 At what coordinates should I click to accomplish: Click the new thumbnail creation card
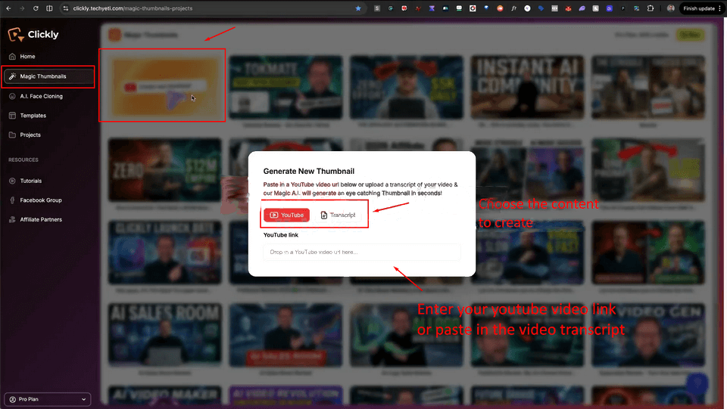(x=164, y=86)
